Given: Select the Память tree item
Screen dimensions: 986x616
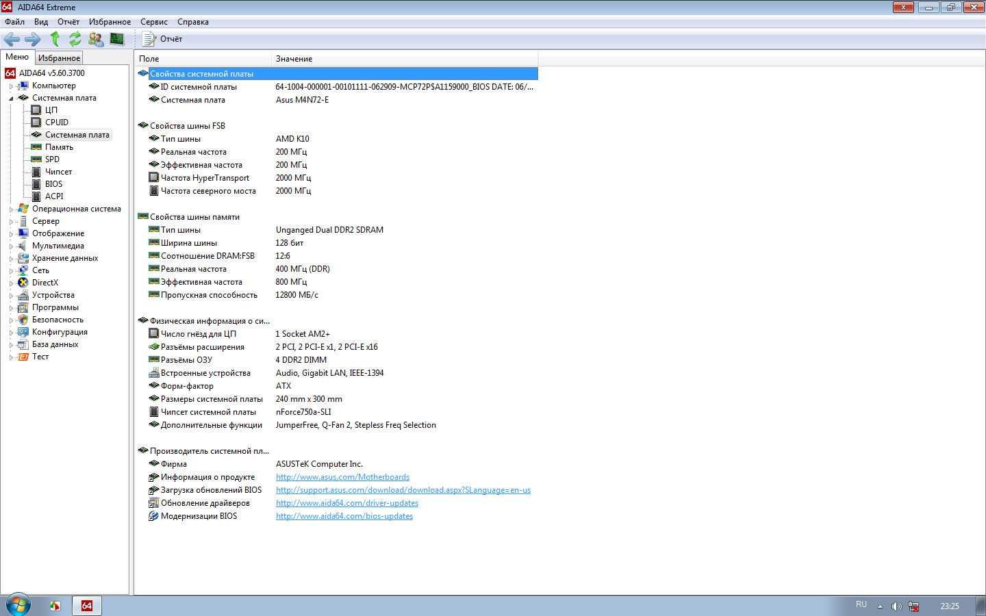Looking at the screenshot, I should pos(59,147).
